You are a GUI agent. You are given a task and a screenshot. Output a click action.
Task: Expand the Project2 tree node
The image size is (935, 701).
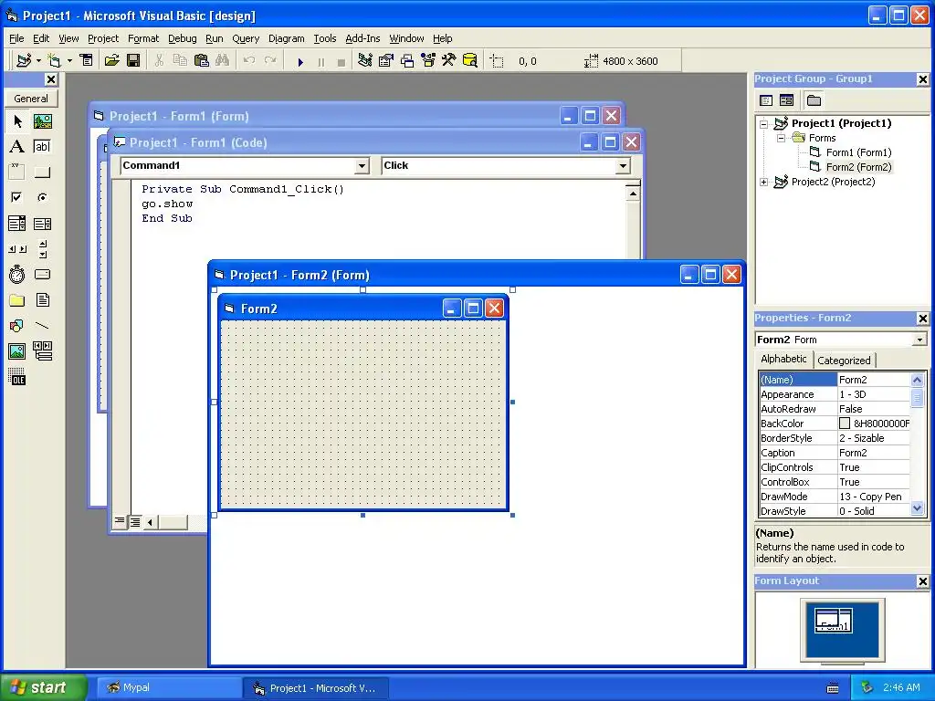764,183
